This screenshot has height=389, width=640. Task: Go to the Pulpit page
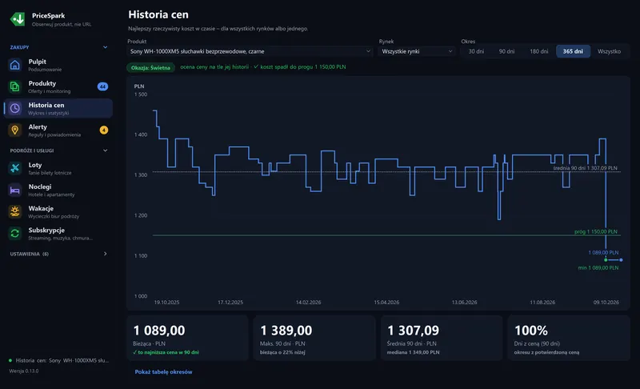tap(58, 65)
